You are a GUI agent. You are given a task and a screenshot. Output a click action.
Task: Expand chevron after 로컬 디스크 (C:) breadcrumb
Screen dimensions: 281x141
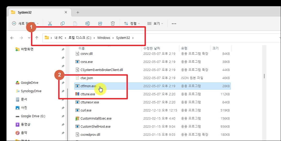[x=94, y=38]
